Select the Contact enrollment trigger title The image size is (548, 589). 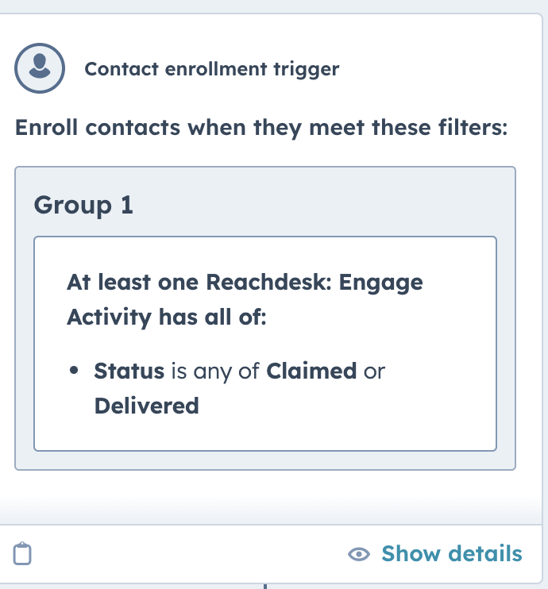212,69
